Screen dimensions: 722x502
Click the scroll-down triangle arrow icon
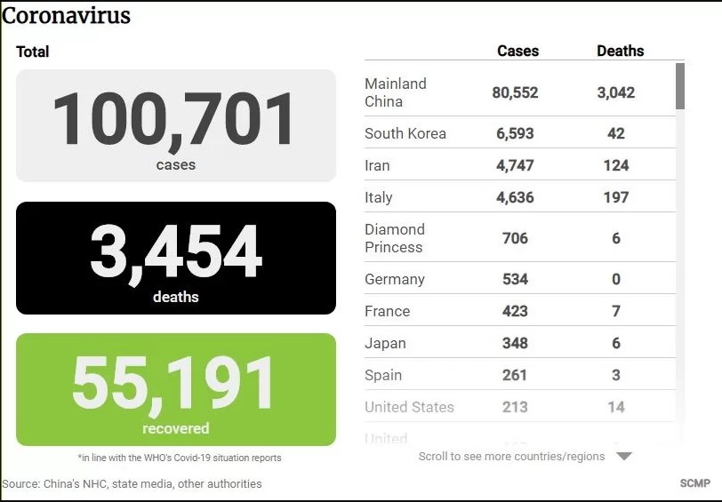point(624,457)
